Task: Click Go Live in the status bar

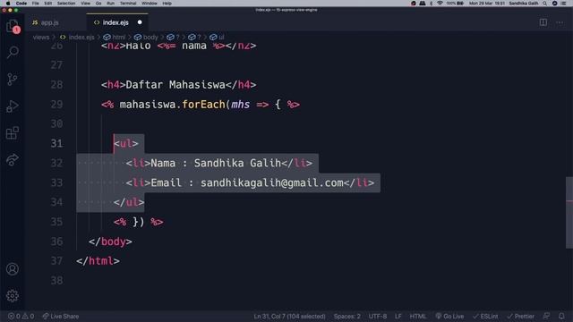Action: click(x=449, y=316)
